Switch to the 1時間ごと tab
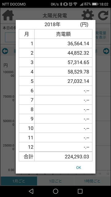This screenshot has height=197, width=111. pyautogui.click(x=92, y=181)
